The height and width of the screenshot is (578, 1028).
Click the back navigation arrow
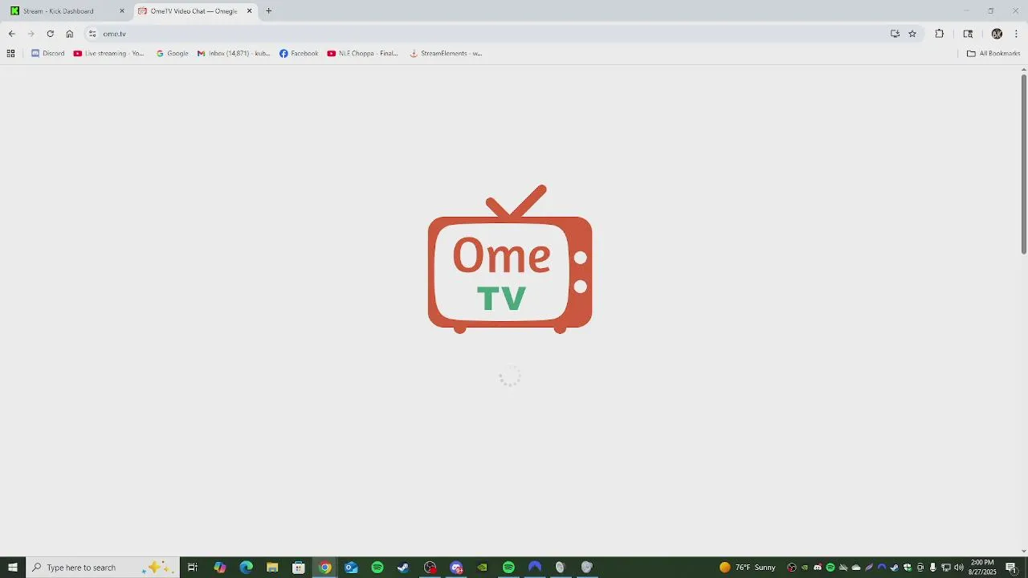[11, 34]
